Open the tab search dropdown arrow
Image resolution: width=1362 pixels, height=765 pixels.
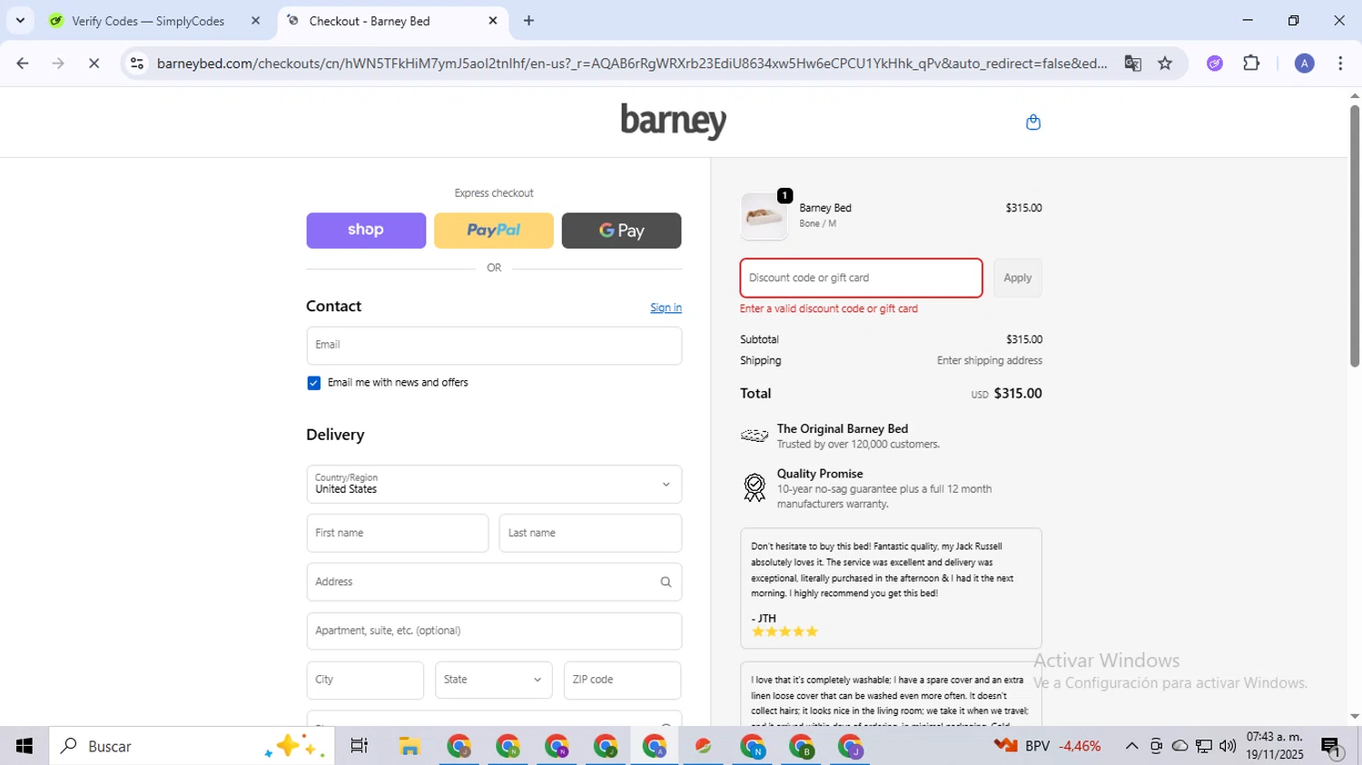point(20,21)
